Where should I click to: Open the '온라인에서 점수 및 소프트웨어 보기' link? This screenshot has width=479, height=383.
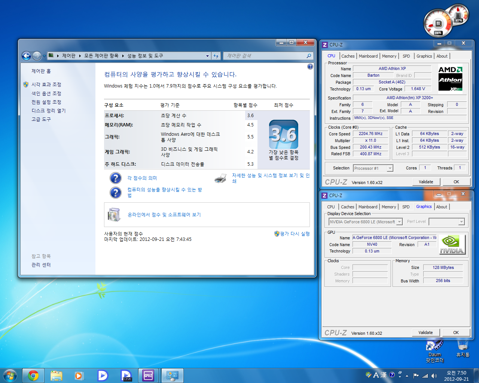(x=164, y=215)
